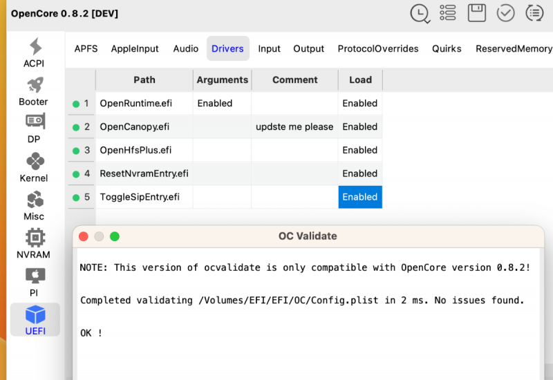Viewport: 553px width, 380px height.
Task: Select the Booter rocket icon
Action: click(x=34, y=91)
